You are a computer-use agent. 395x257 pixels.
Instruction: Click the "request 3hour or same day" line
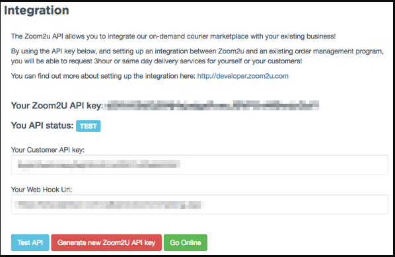(157, 61)
